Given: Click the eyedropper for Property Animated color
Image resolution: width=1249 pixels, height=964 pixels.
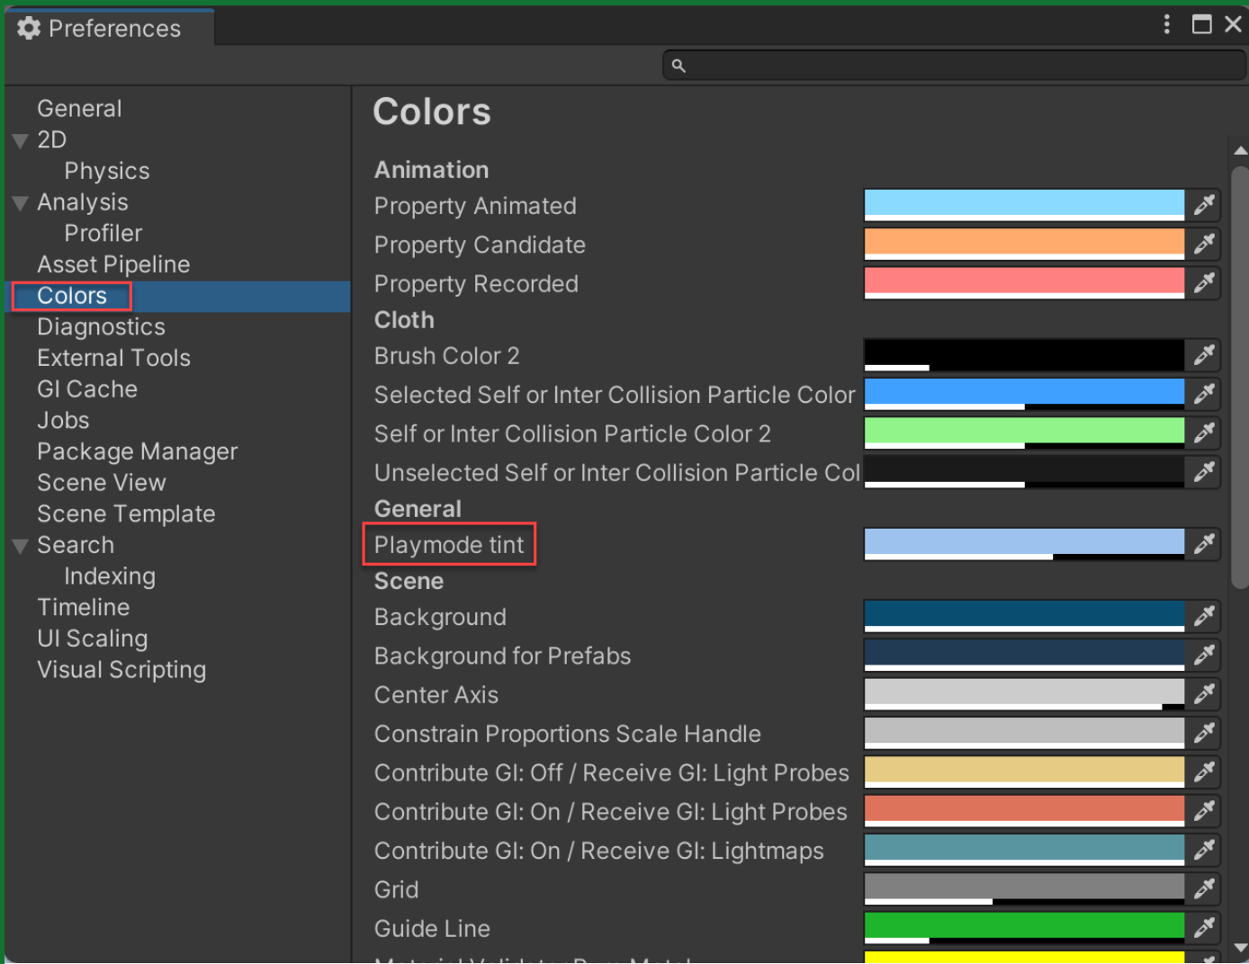Looking at the screenshot, I should click(1203, 205).
